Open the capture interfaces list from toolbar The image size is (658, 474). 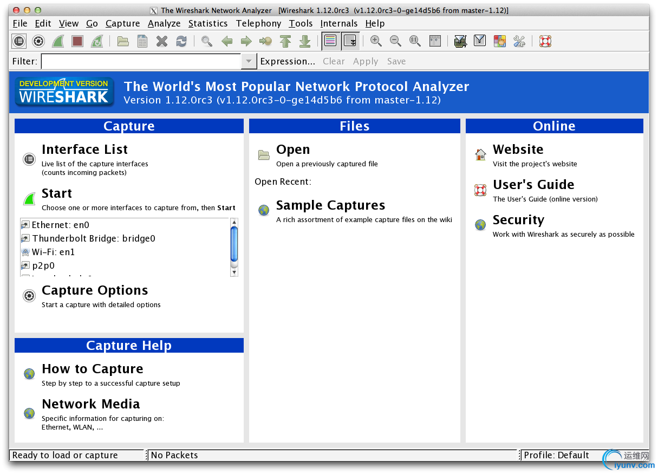pyautogui.click(x=19, y=41)
